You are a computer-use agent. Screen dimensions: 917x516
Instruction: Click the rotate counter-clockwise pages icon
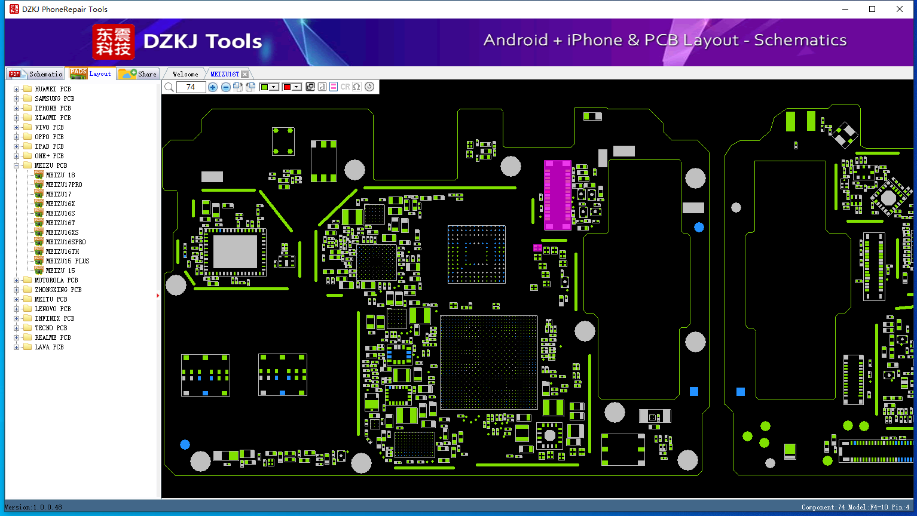pos(250,87)
